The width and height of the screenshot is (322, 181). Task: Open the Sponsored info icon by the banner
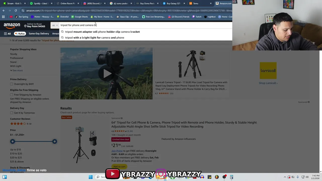click(x=309, y=102)
